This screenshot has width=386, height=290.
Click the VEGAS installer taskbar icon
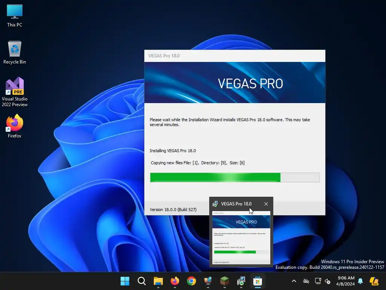pos(241,281)
